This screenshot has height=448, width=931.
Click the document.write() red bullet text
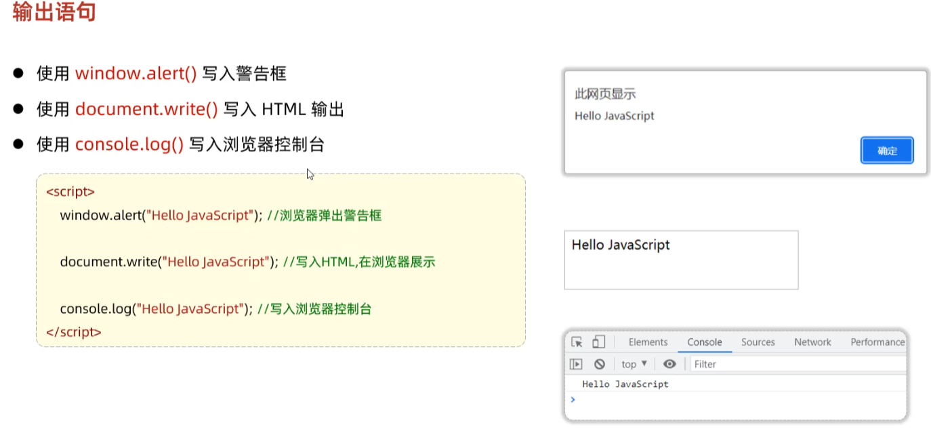(146, 108)
